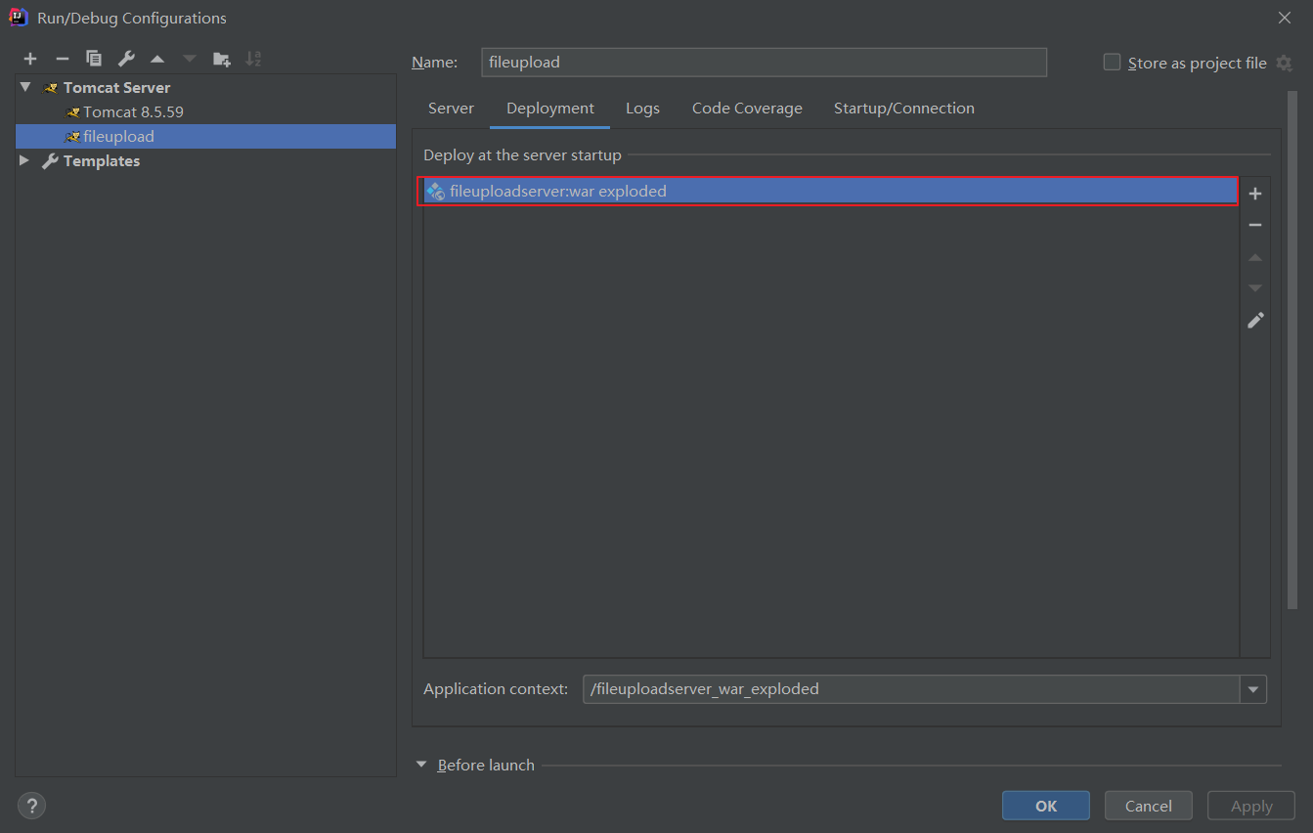Collapse the Before launch section

click(x=421, y=765)
